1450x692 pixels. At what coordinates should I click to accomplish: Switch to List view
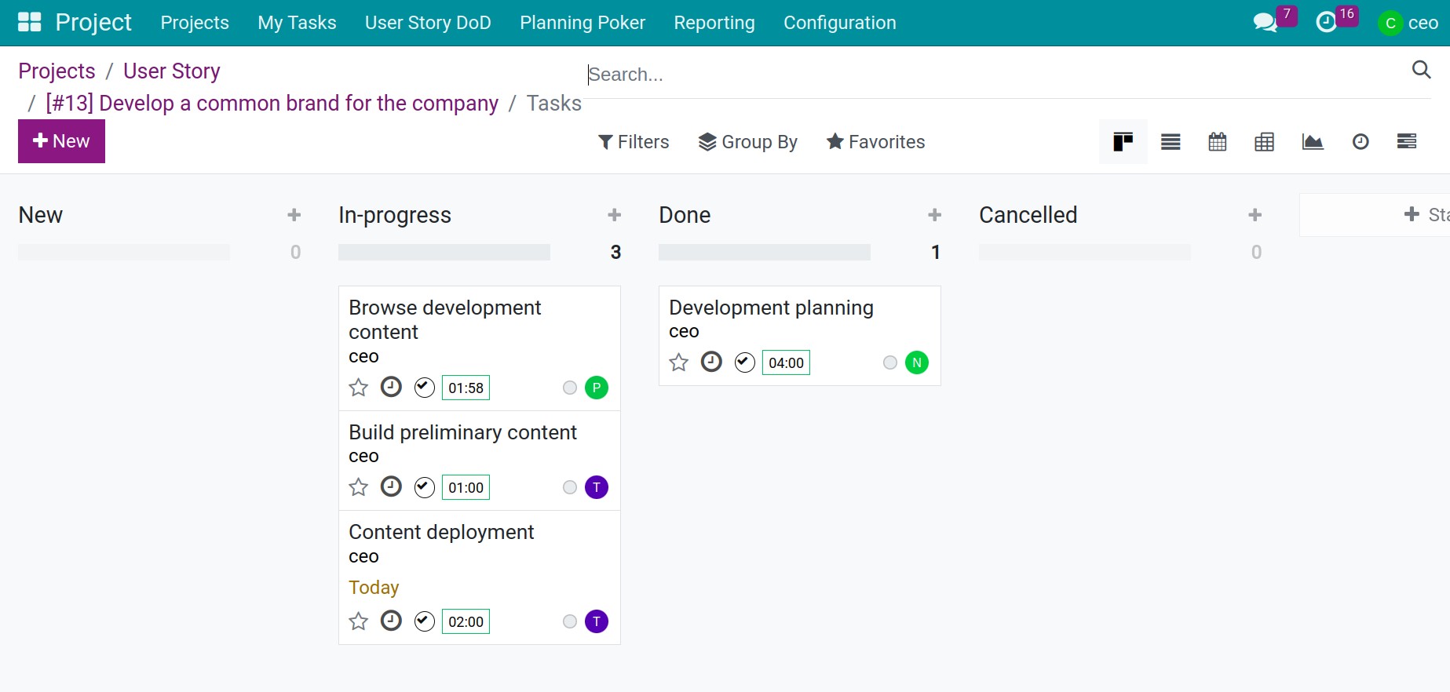(1171, 142)
